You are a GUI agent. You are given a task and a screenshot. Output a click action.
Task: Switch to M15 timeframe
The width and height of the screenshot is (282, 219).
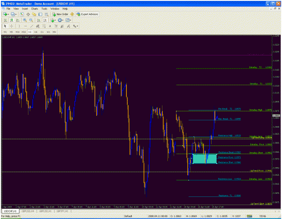(x=18, y=32)
